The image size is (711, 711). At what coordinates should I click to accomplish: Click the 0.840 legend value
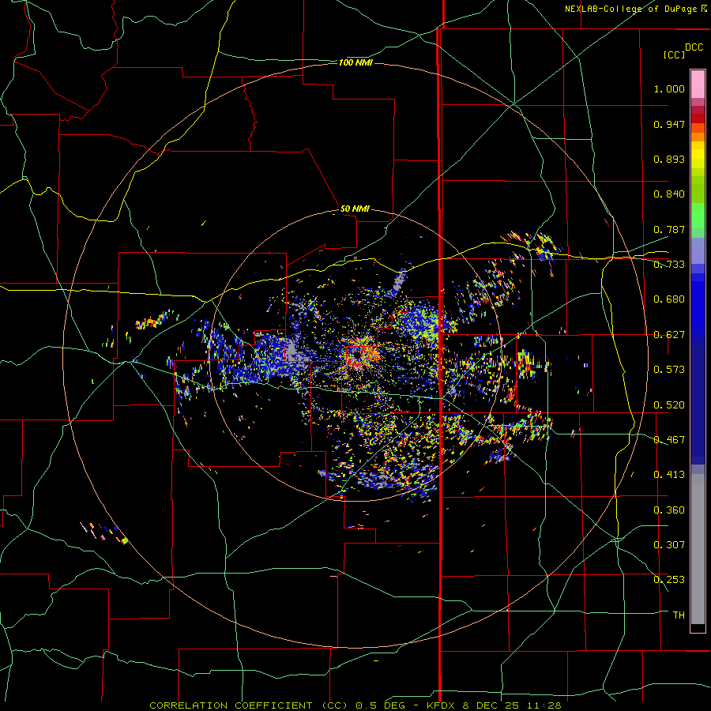tap(669, 194)
